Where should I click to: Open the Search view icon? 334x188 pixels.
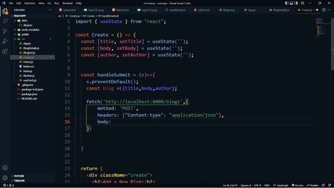tap(5, 21)
